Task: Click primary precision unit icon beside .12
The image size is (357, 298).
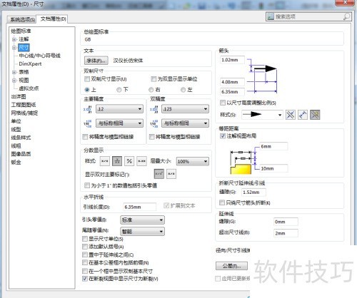Action: click(x=88, y=109)
